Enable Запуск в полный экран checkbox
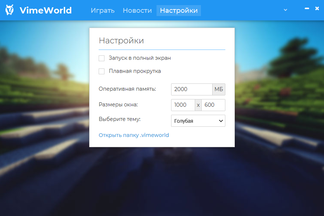 102,58
